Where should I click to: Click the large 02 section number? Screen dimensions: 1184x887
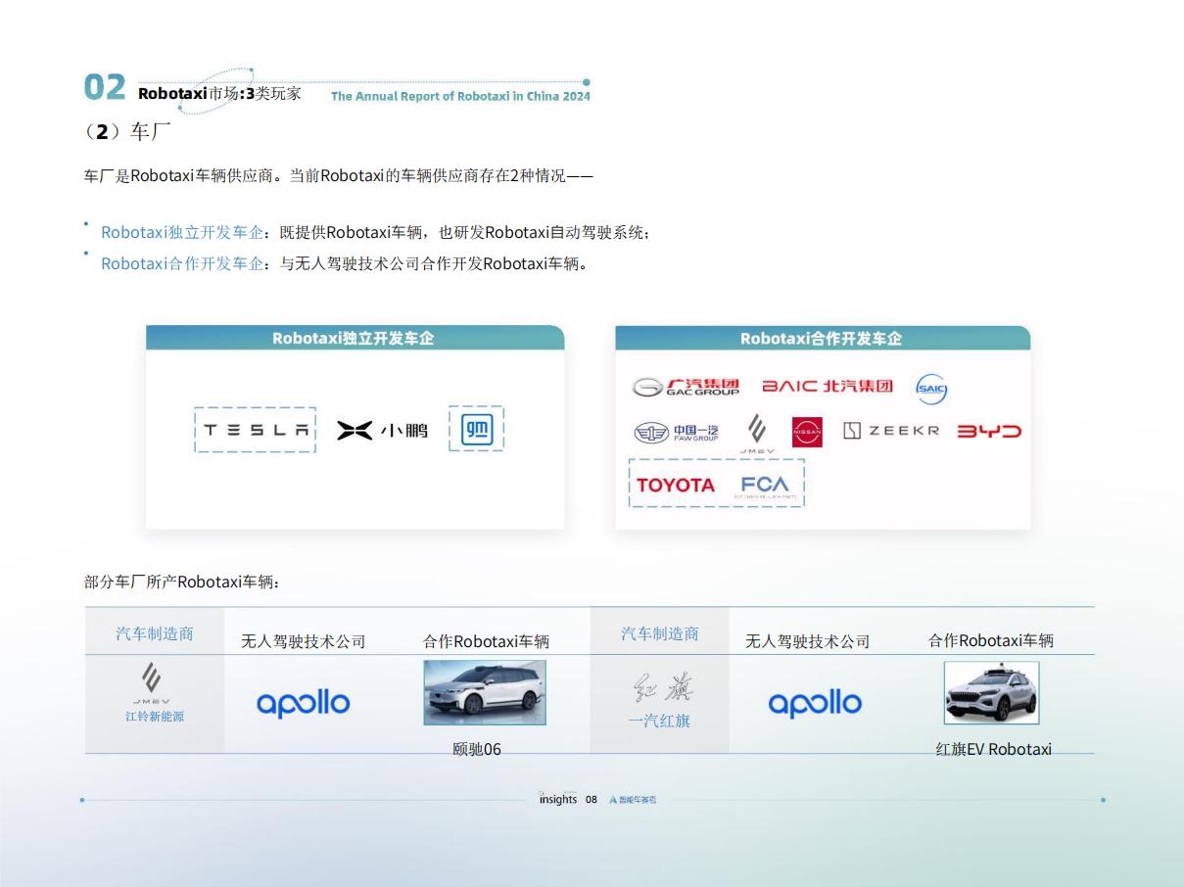[105, 88]
